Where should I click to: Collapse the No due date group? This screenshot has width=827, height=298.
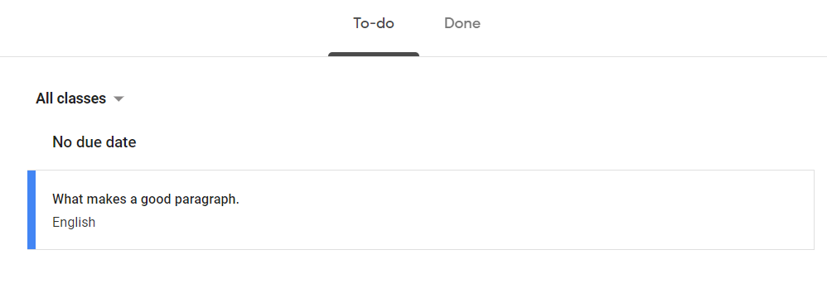94,142
